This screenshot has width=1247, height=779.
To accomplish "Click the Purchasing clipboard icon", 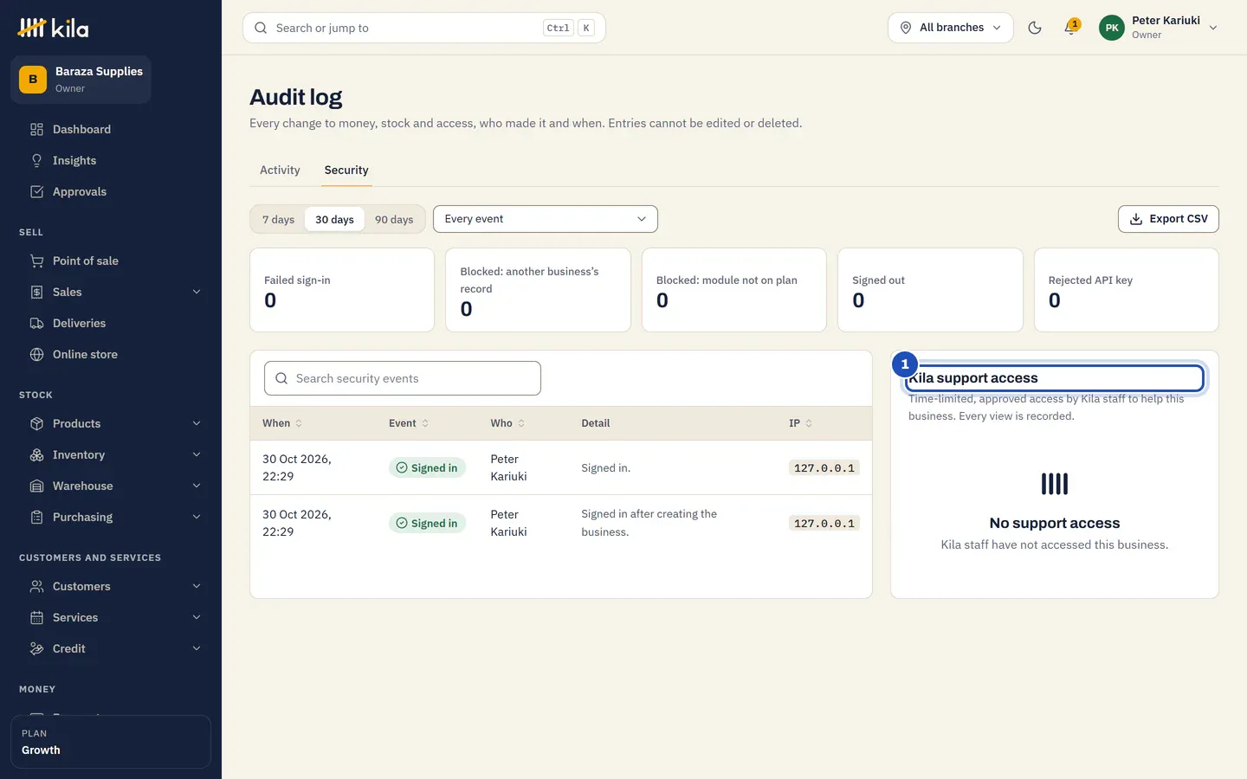I will pos(36,518).
